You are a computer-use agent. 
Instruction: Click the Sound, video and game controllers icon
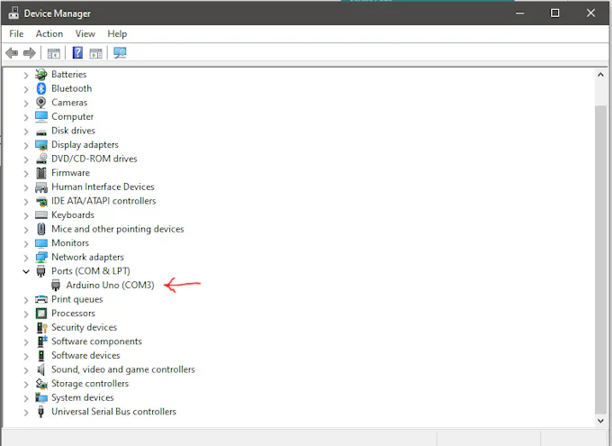(x=41, y=369)
